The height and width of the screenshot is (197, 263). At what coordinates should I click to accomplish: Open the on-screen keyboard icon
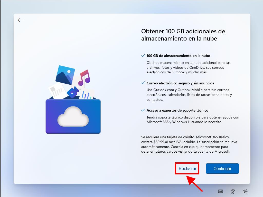(220, 191)
